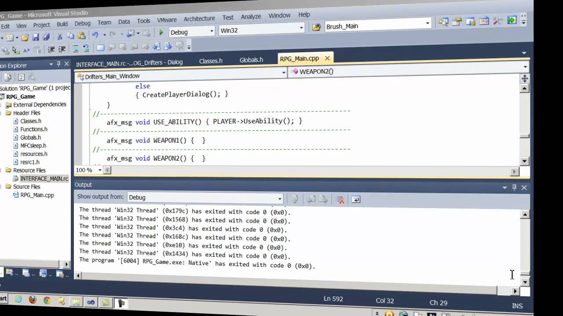Click the Ln 592 status bar entry
563x316 pixels.
click(x=333, y=298)
